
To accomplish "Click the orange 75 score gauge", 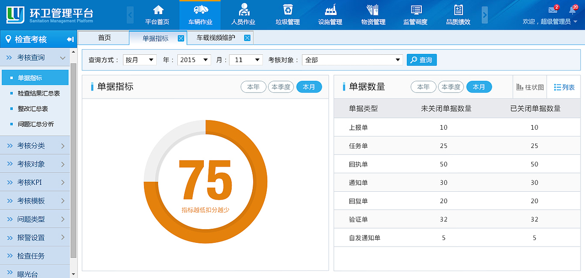I will coord(206,182).
